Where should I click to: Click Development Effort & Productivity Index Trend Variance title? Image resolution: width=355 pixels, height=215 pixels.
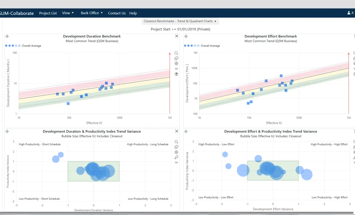pyautogui.click(x=270, y=131)
